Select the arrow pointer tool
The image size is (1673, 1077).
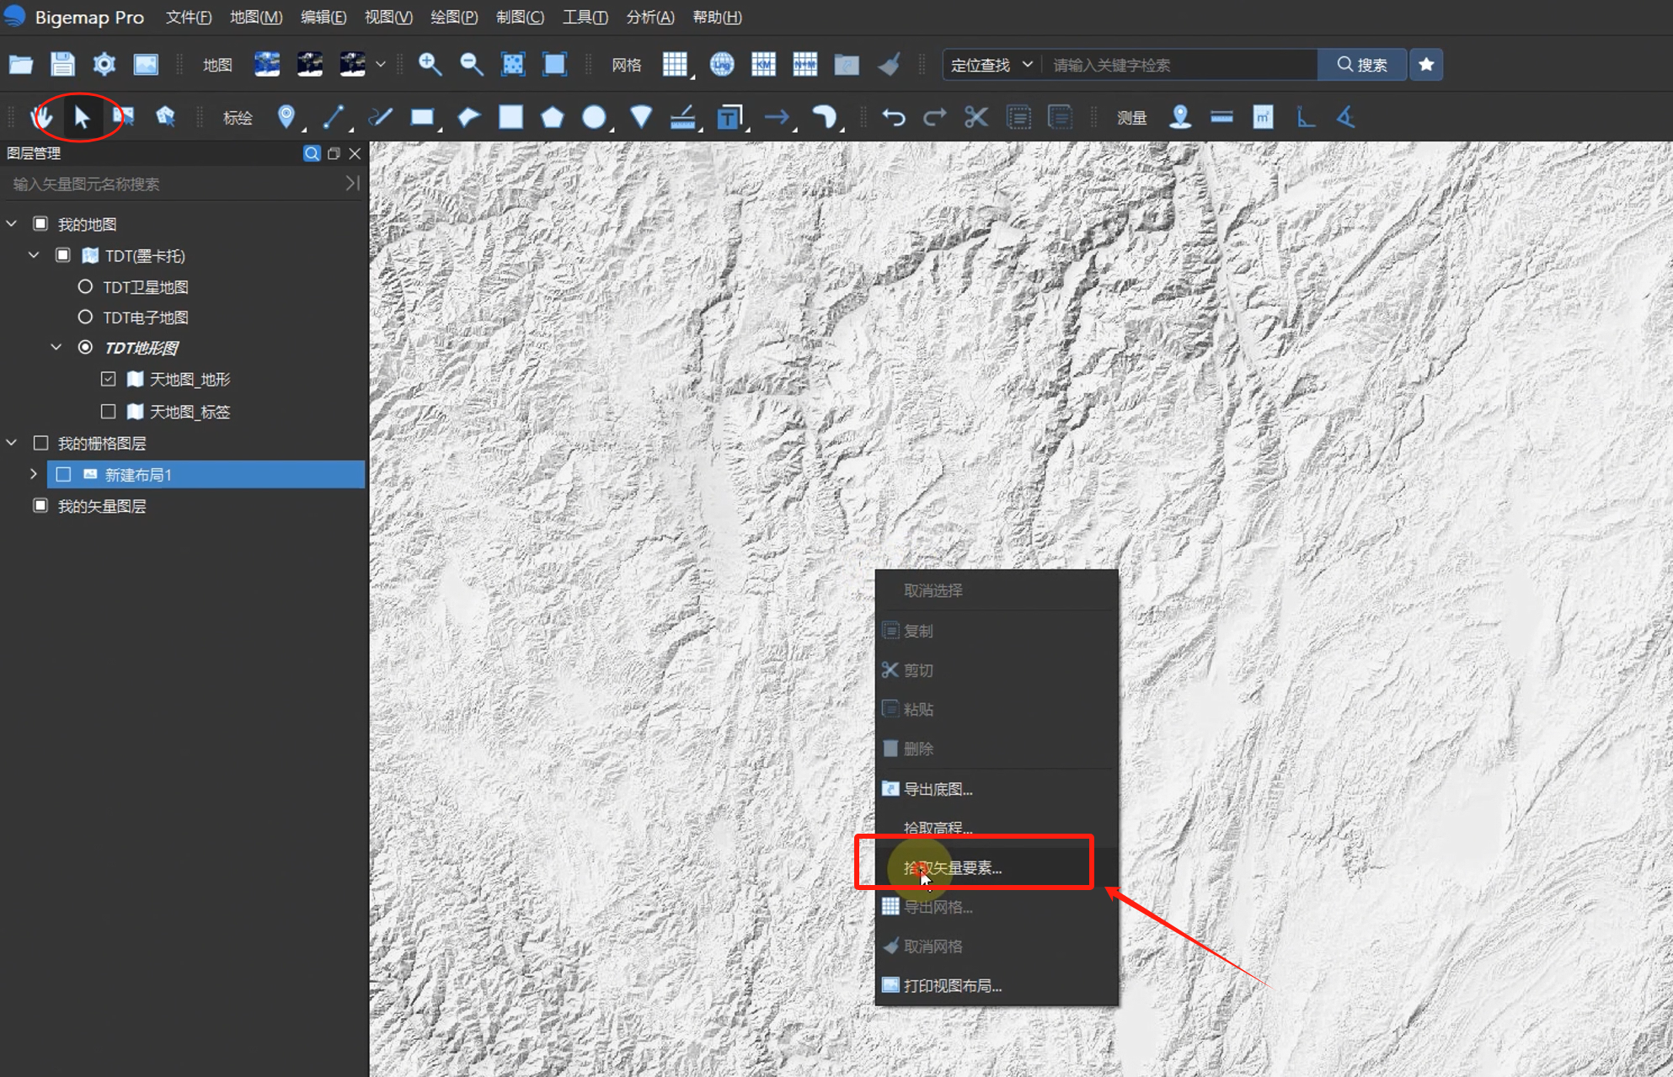click(x=82, y=117)
